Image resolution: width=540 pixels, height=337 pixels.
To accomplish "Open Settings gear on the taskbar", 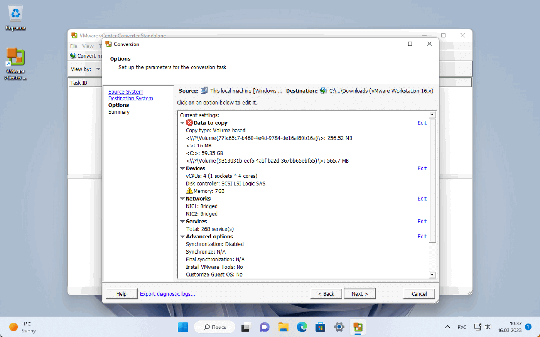I will click(x=339, y=327).
